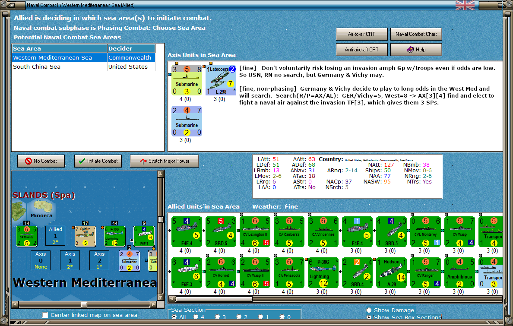Open the Anti-aircraft CRT
Image resolution: width=513 pixels, height=326 pixels.
tap(361, 50)
